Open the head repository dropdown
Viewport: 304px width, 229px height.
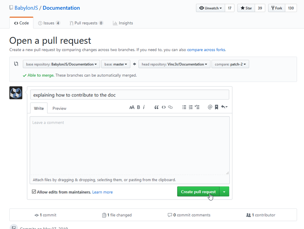(174, 64)
